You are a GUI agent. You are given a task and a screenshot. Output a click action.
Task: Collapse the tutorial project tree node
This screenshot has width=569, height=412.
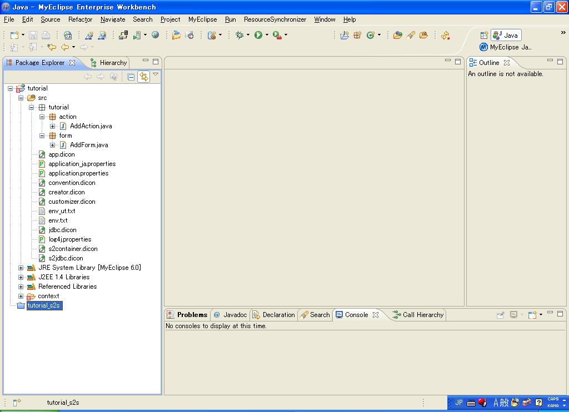coord(11,88)
